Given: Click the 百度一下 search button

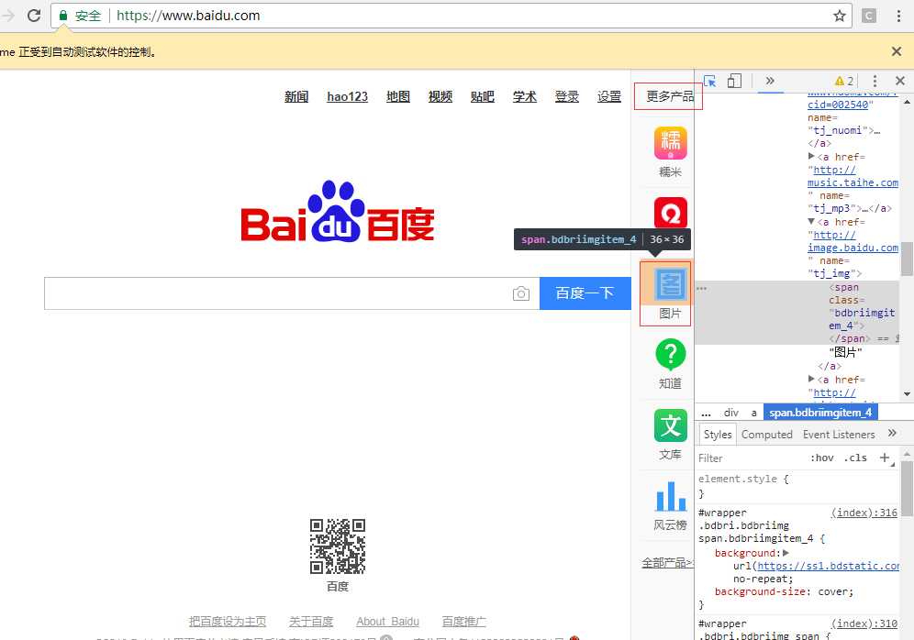Looking at the screenshot, I should 585,292.
